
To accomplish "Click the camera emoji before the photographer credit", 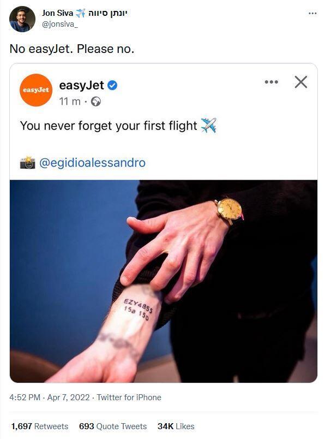I will tap(27, 162).
